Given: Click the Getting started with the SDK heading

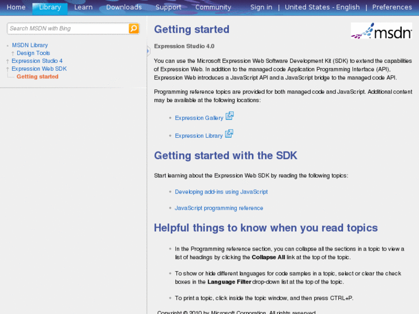Looking at the screenshot, I should click(225, 156).
